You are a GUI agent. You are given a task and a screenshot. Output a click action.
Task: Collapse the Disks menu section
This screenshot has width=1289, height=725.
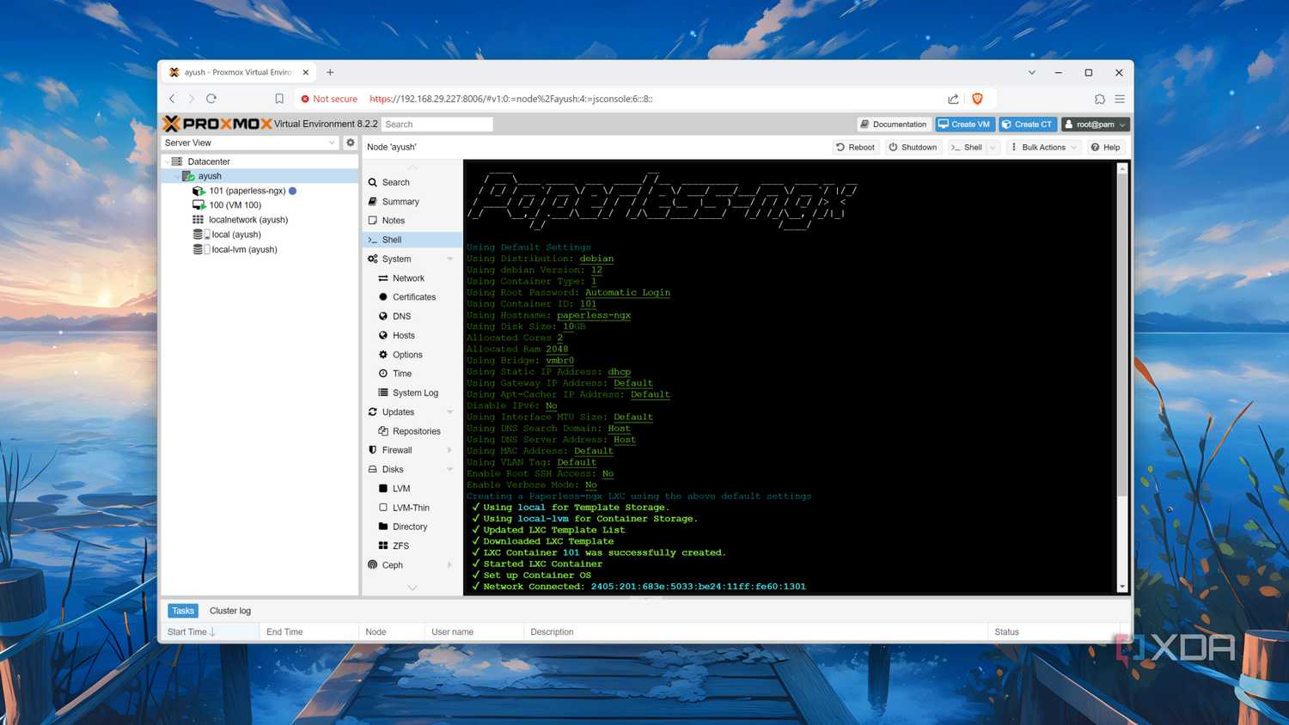click(x=449, y=469)
